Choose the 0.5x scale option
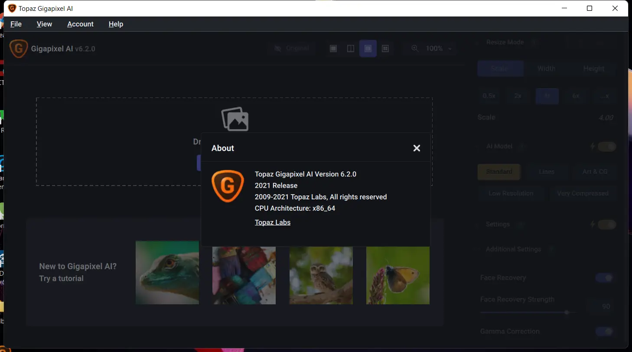This screenshot has height=352, width=632. tap(489, 96)
